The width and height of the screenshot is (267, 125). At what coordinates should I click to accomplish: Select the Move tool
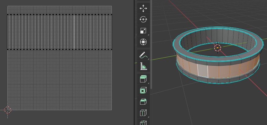pyautogui.click(x=143, y=8)
